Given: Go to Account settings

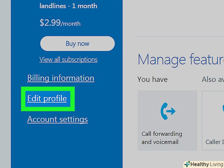Looking at the screenshot, I should (58, 119).
